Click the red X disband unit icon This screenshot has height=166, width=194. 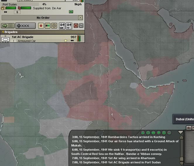click(x=41, y=26)
